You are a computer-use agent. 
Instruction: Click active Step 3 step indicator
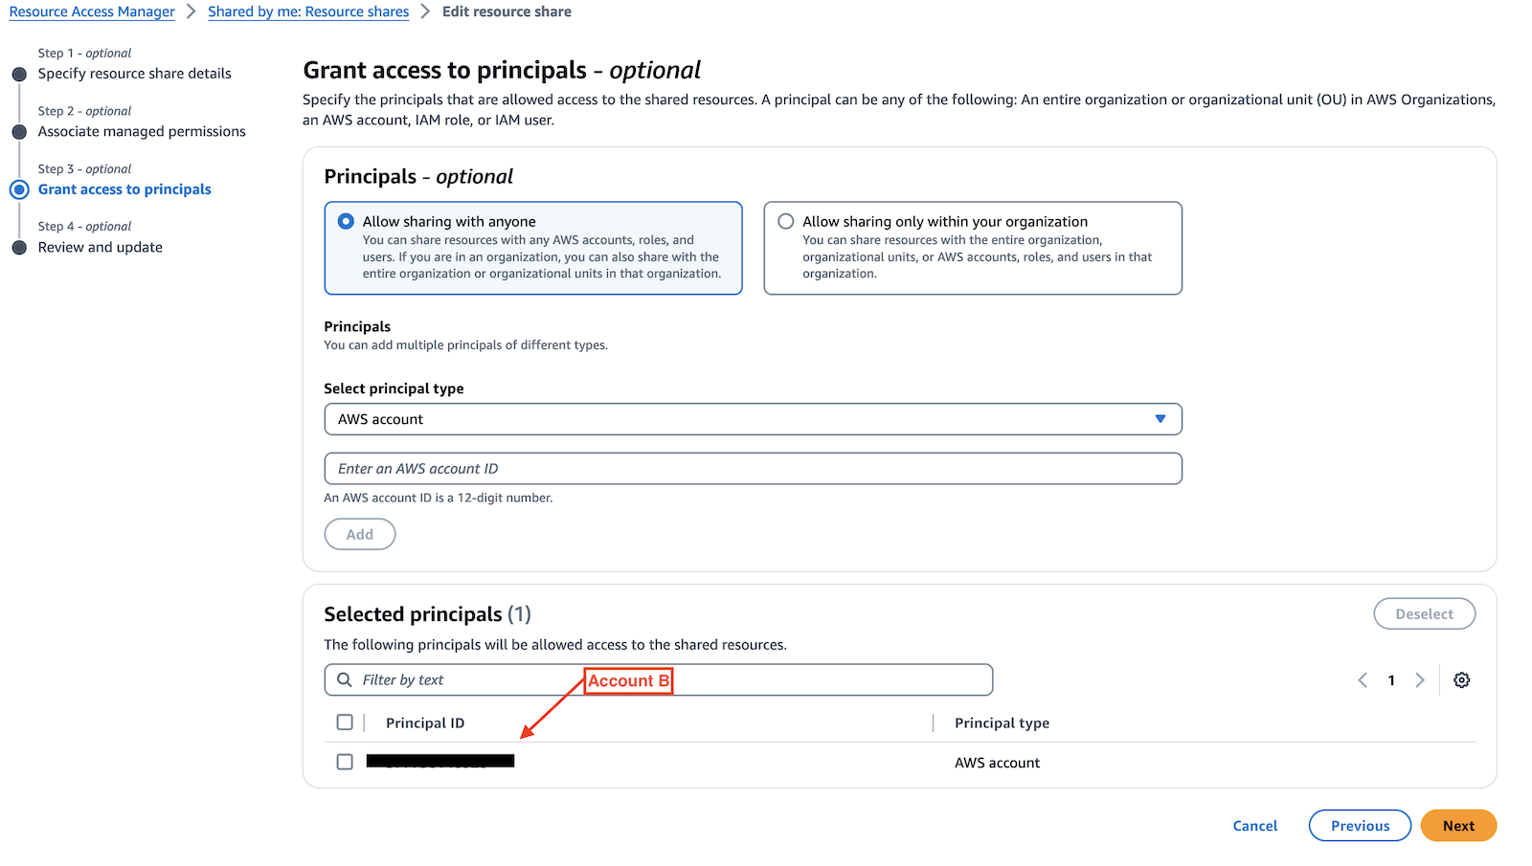click(19, 189)
